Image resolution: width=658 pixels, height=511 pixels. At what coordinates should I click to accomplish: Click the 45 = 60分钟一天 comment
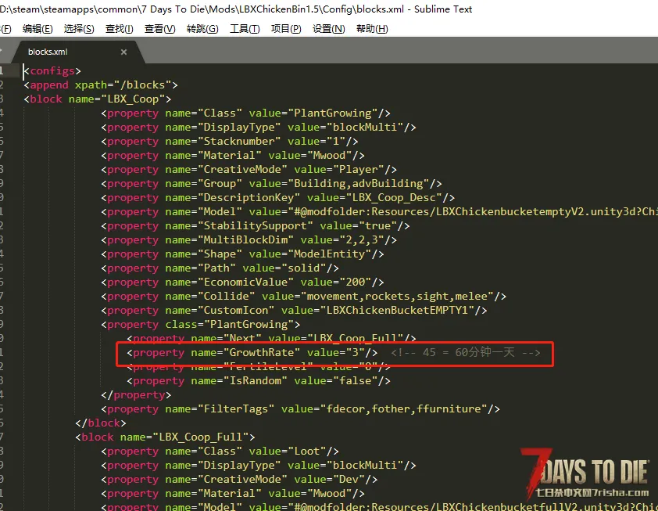466,352
